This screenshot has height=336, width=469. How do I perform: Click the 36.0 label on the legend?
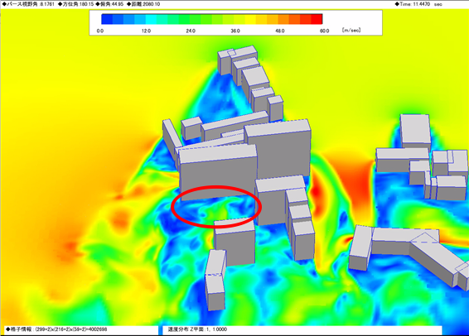click(235, 31)
